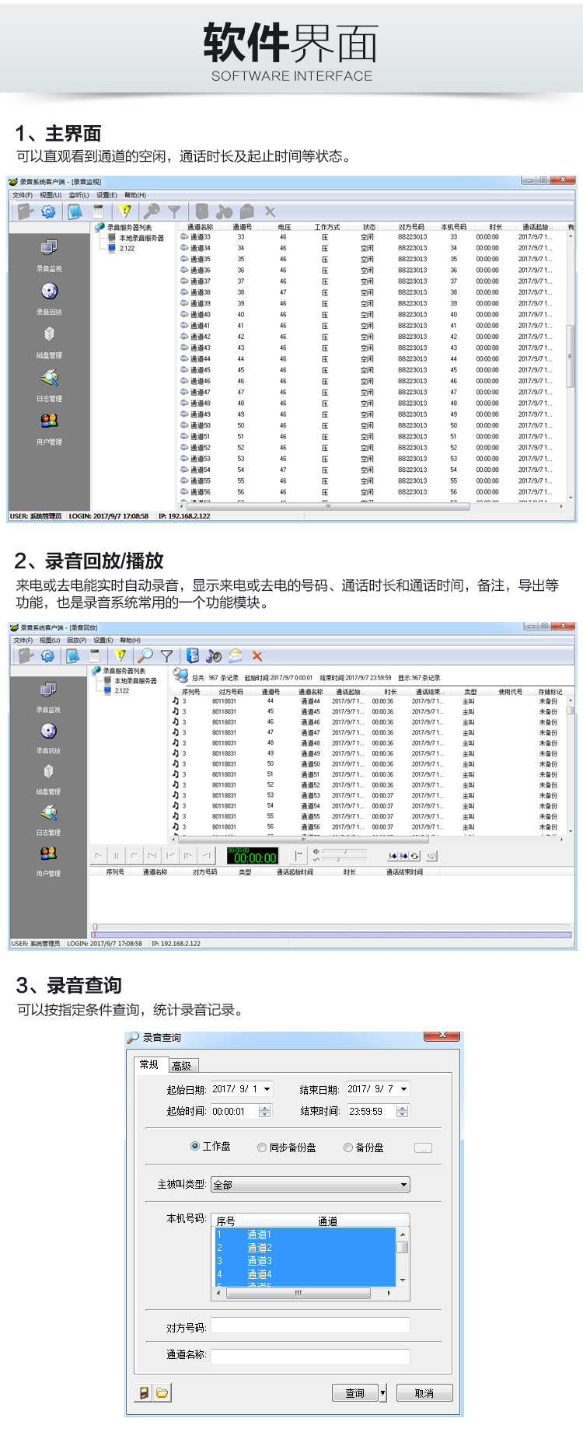Screen dimensions: 583x1446
Task: Click the calculator icon in the 录音监视 window toolbar
Action: point(98,211)
